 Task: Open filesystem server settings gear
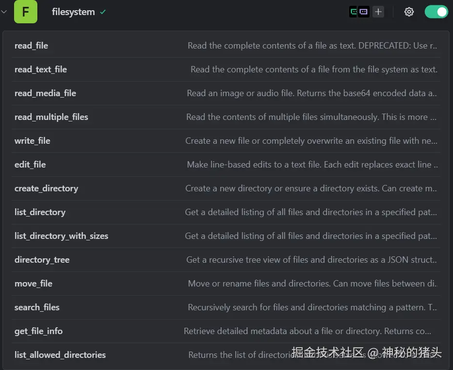coord(409,12)
